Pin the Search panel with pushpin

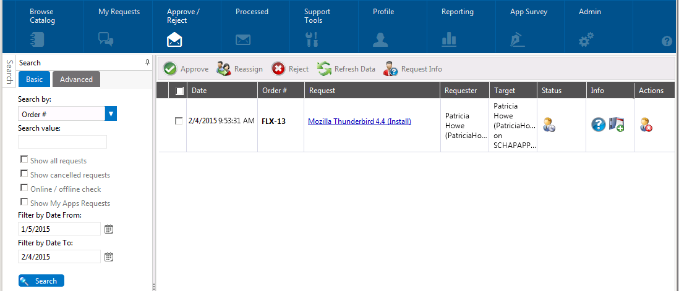coord(147,63)
